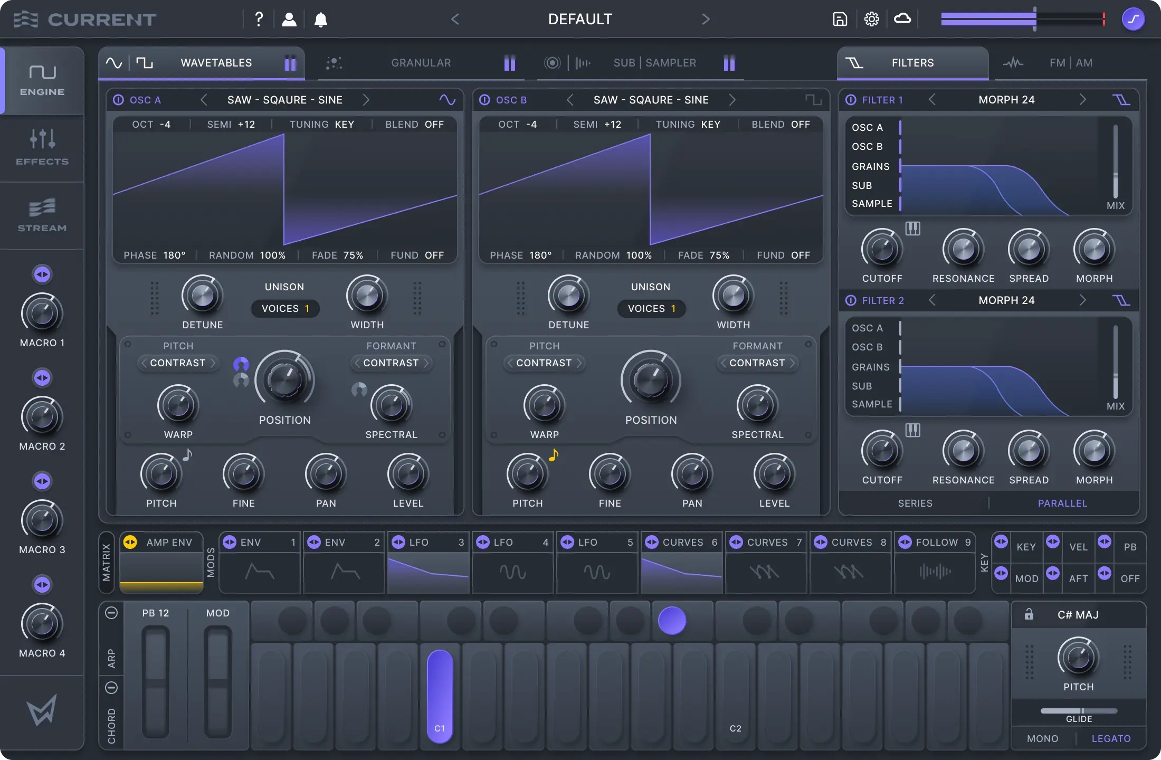The image size is (1161, 760).
Task: Click the KEY modulation source icon
Action: [1001, 542]
